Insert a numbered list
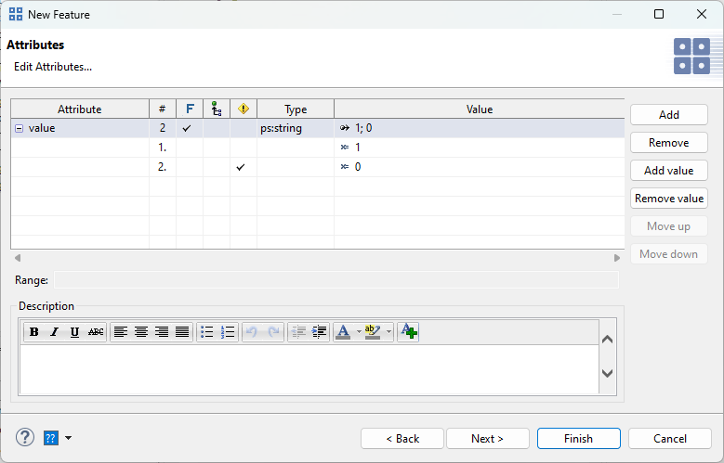The image size is (724, 463). click(x=228, y=332)
